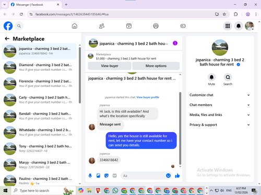
Task: Click the 3346618642 message bubble
Action: pyautogui.click(x=109, y=160)
